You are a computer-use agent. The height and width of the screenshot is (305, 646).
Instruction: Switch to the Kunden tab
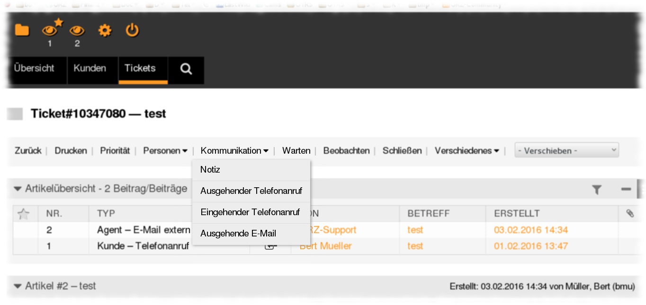(90, 68)
